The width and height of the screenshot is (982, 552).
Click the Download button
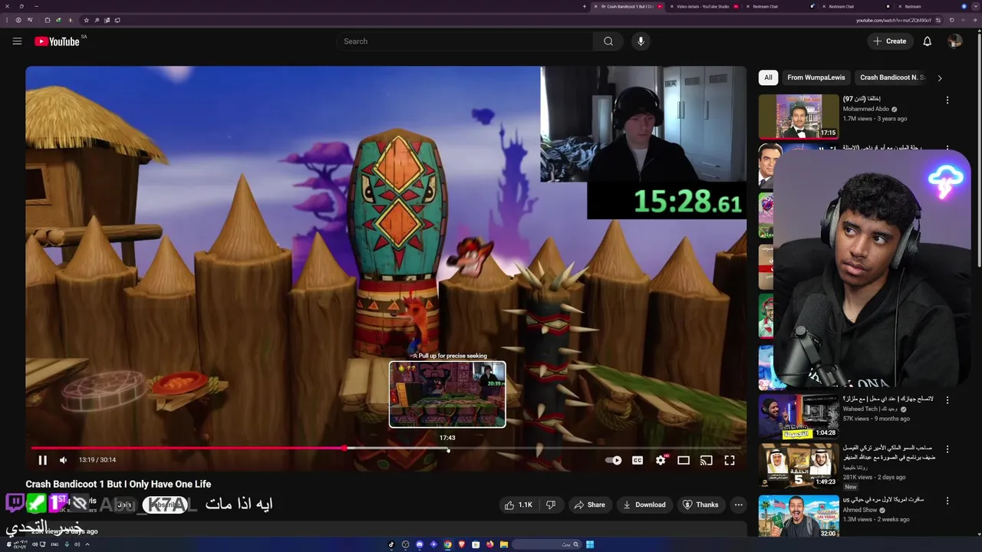click(x=644, y=504)
